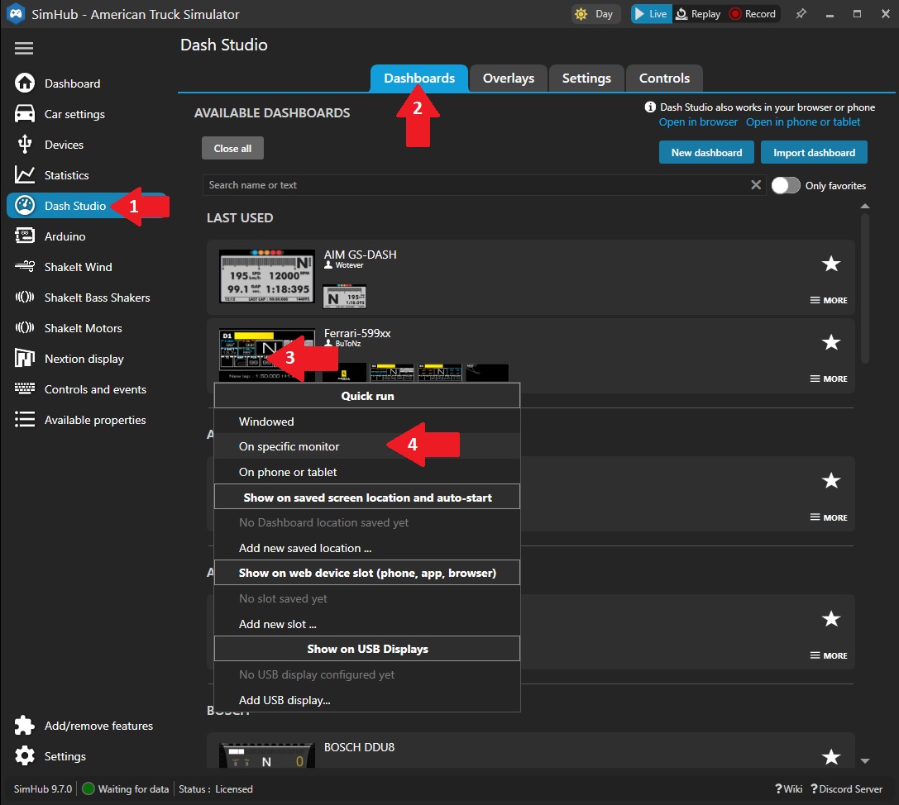
Task: Click Ferrari-599xx title text
Action: click(x=357, y=333)
